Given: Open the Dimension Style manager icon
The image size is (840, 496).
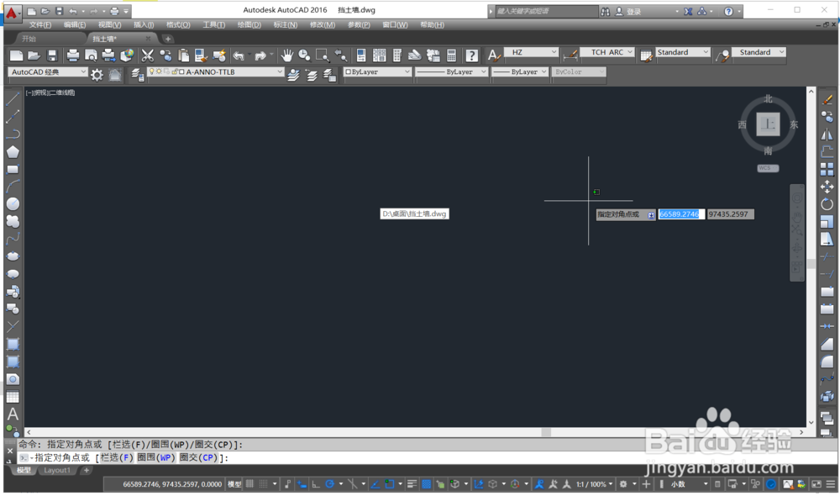Looking at the screenshot, I should coord(571,55).
